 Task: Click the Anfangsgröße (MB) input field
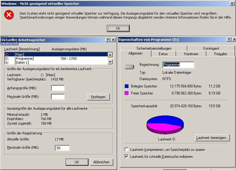click(x=58, y=88)
